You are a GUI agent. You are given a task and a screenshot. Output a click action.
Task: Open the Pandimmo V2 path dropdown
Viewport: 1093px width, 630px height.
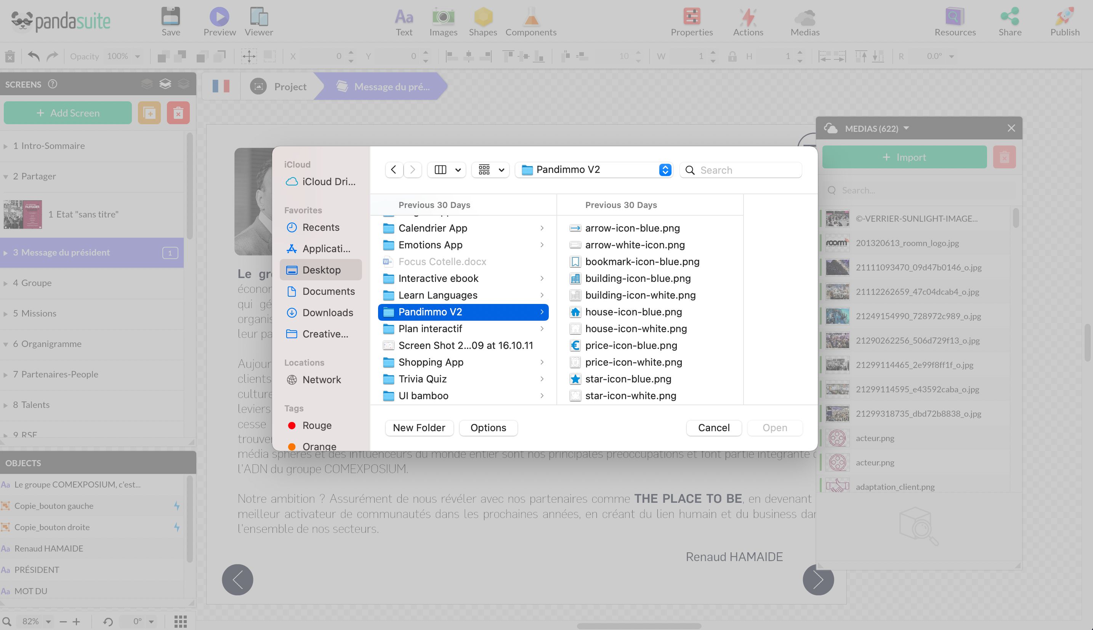point(665,169)
